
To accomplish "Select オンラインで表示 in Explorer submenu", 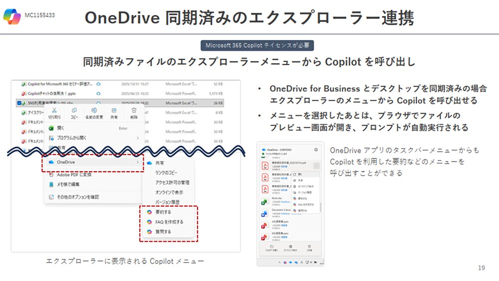I will pos(168,192).
